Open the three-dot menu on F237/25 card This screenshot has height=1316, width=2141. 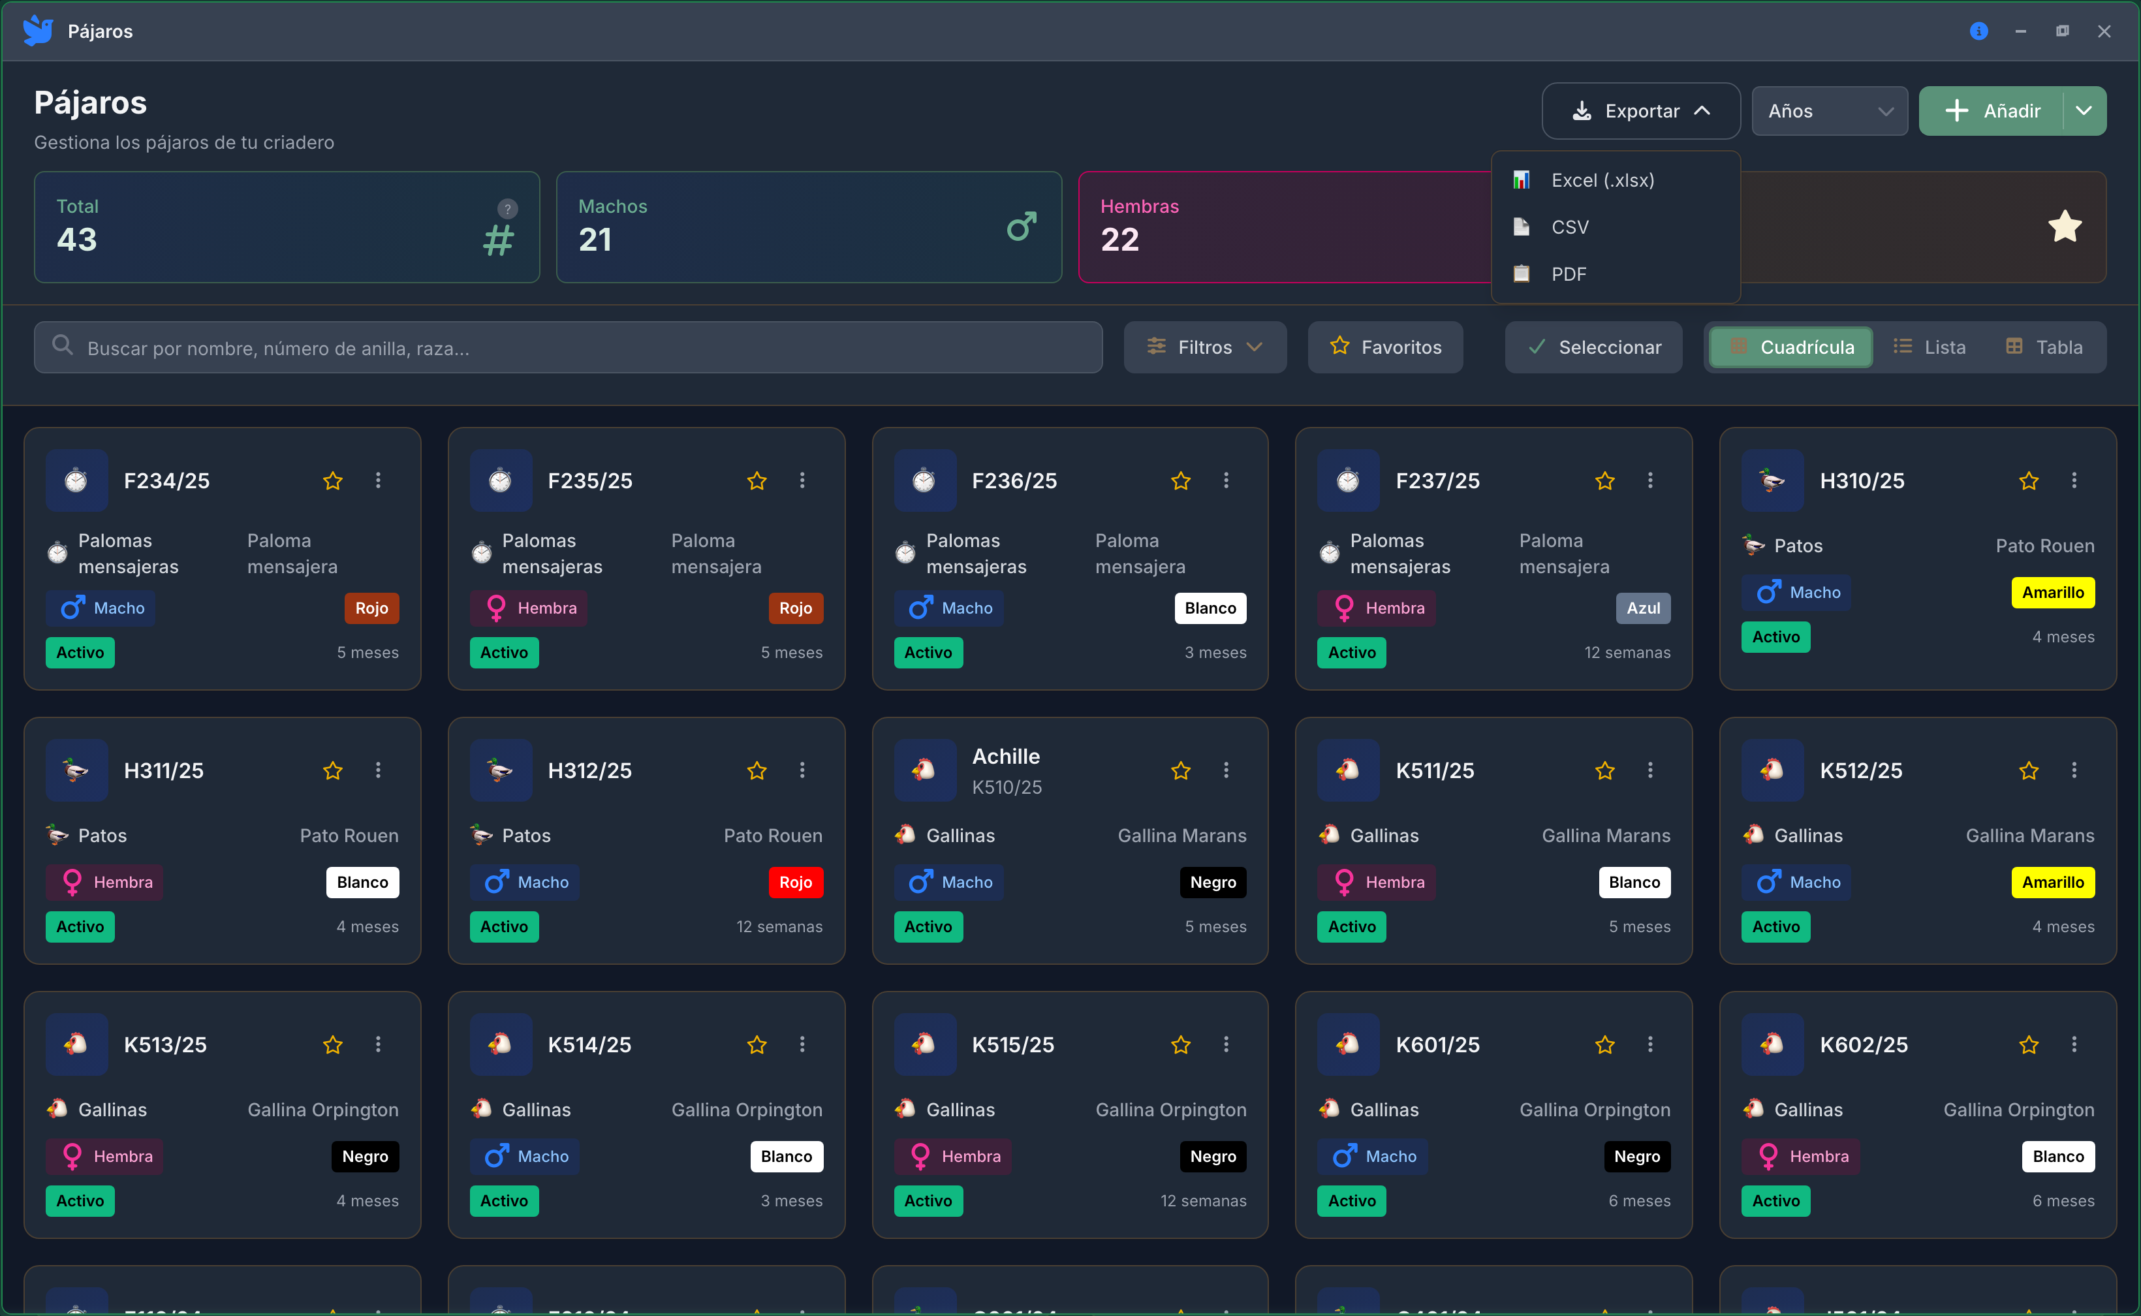coord(1650,480)
